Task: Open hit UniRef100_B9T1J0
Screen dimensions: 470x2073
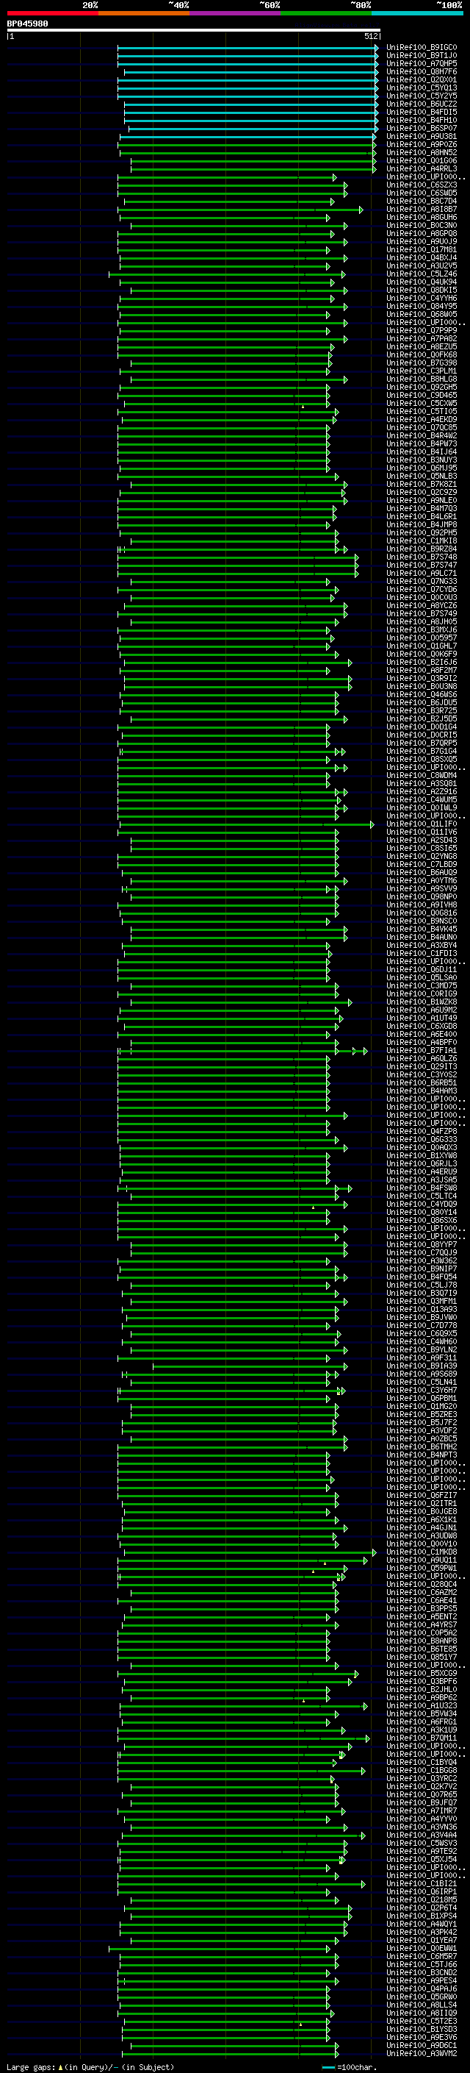Action: tap(421, 56)
